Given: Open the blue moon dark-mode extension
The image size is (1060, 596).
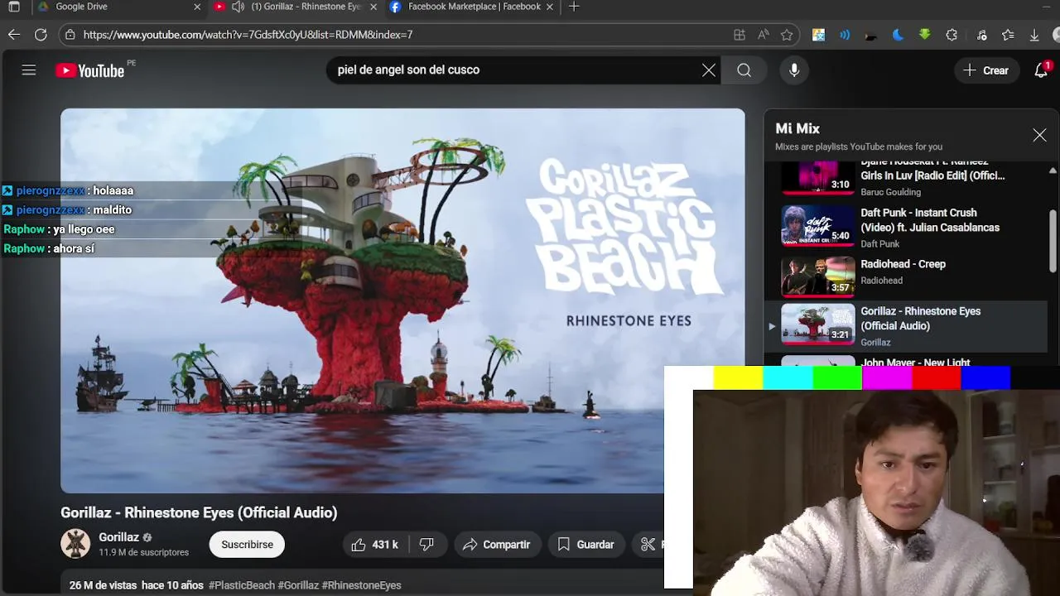Looking at the screenshot, I should 898,35.
